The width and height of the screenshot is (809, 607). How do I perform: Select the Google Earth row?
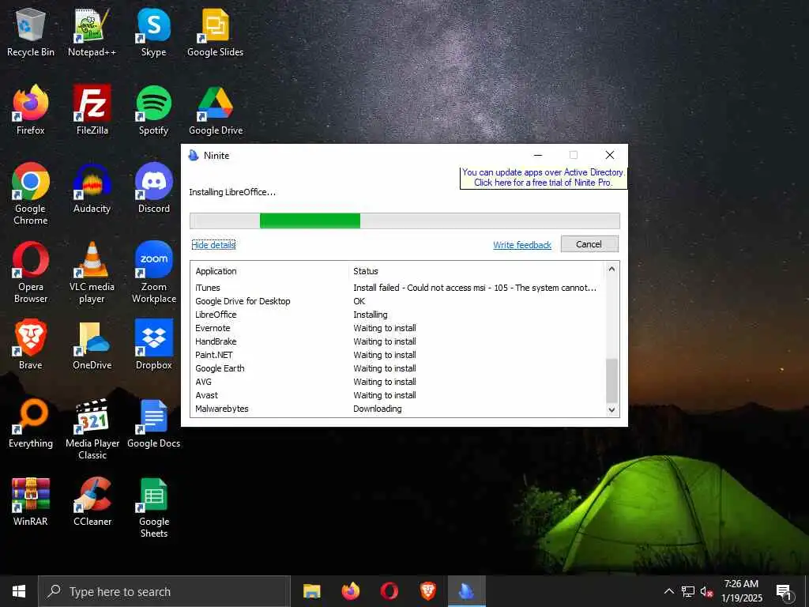coord(397,368)
